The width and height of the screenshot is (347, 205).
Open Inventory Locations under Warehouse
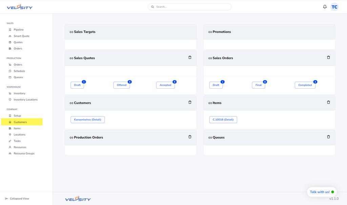[x=25, y=100]
